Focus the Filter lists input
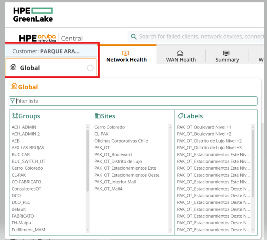Image resolution: width=267 pixels, height=240 pixels. pos(133,101)
